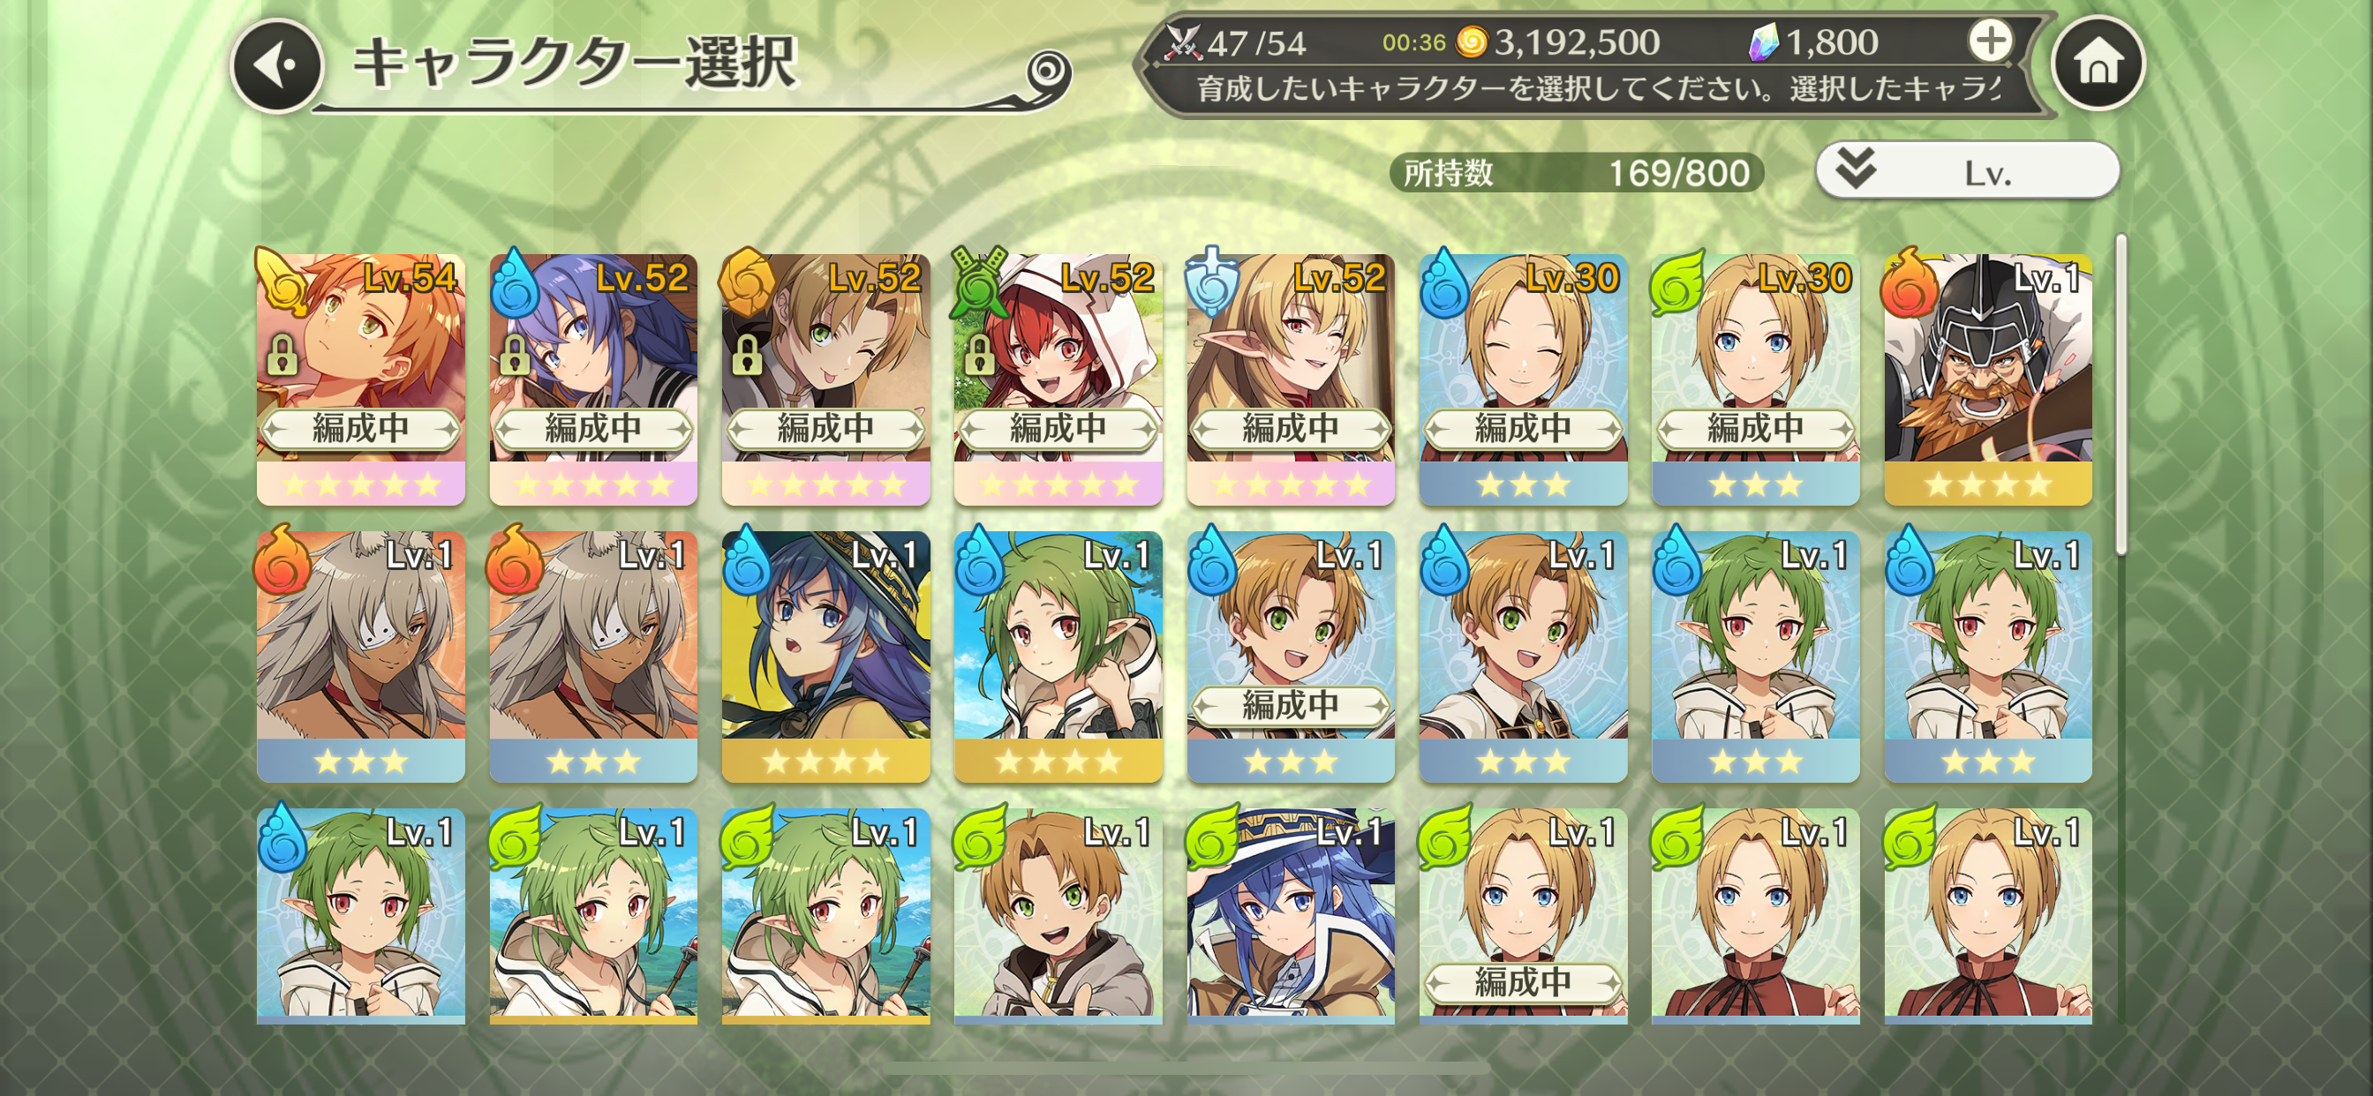Select the first Lv.1 wolf-eared fire character
The height and width of the screenshot is (1096, 2373).
click(360, 656)
